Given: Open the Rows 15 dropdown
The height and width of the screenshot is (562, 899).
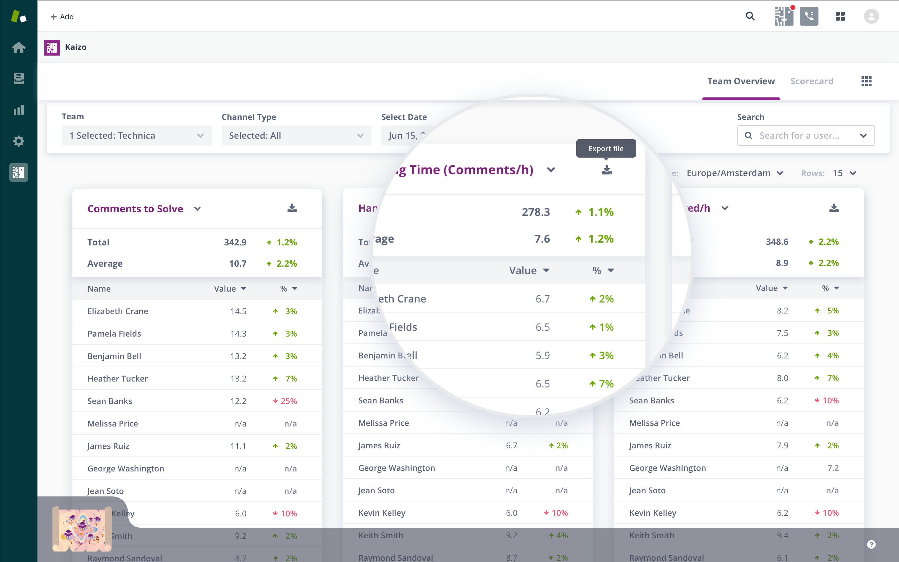Looking at the screenshot, I should point(844,173).
